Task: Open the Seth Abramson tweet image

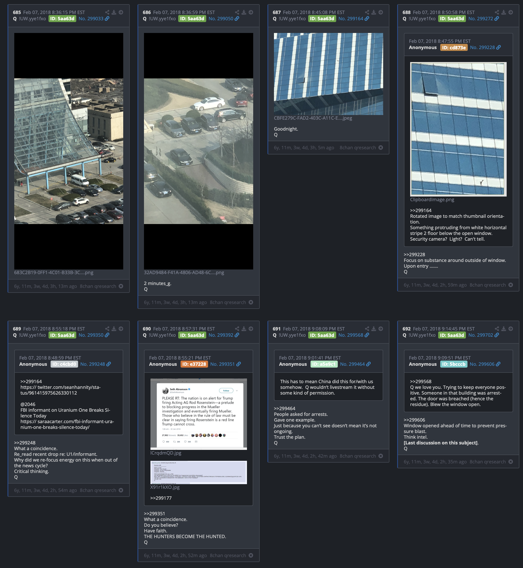Action: click(198, 414)
